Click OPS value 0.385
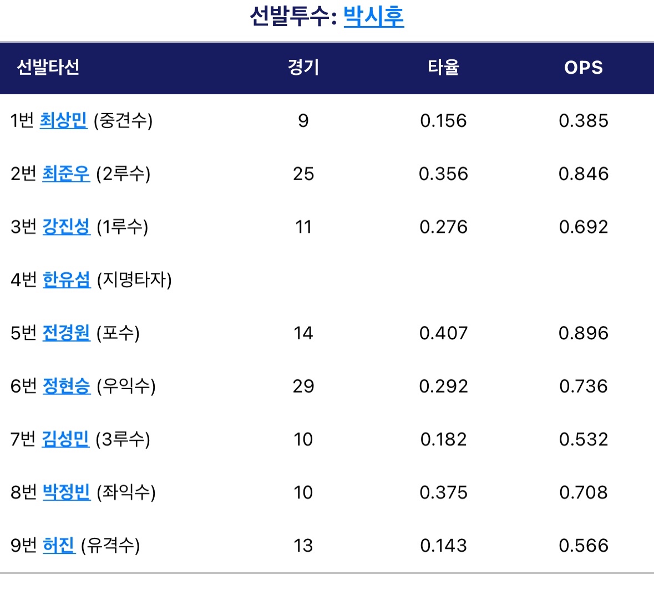The width and height of the screenshot is (654, 611). tap(583, 120)
